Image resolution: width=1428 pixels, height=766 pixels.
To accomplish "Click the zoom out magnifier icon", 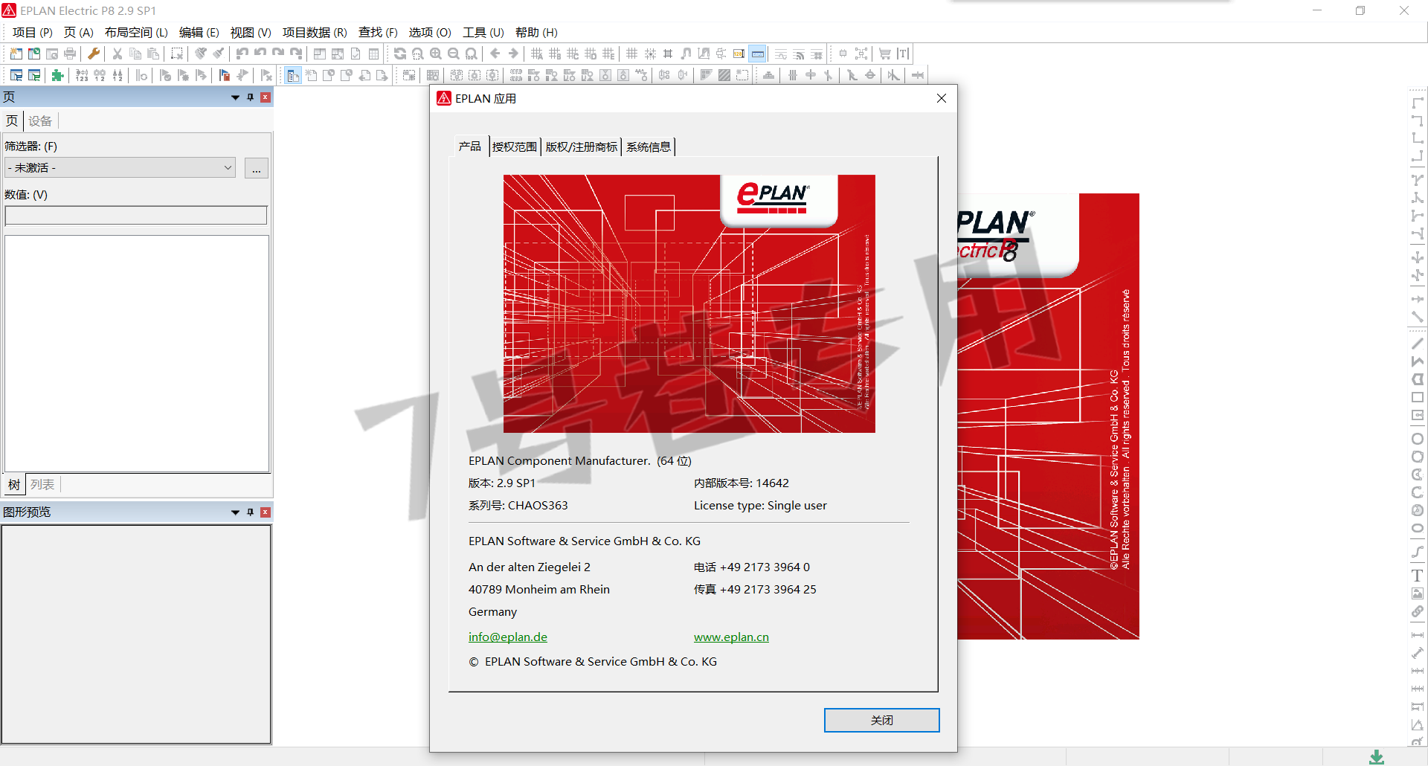I will click(x=454, y=54).
